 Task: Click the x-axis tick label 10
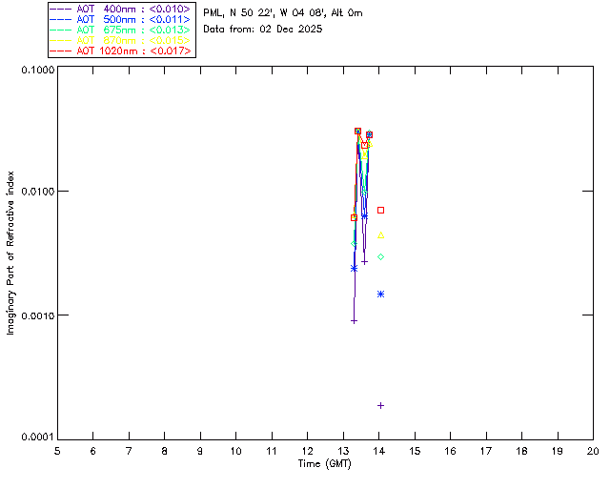(x=235, y=451)
